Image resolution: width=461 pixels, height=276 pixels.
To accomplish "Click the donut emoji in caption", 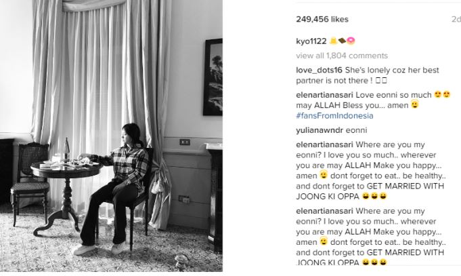I will click(x=351, y=41).
